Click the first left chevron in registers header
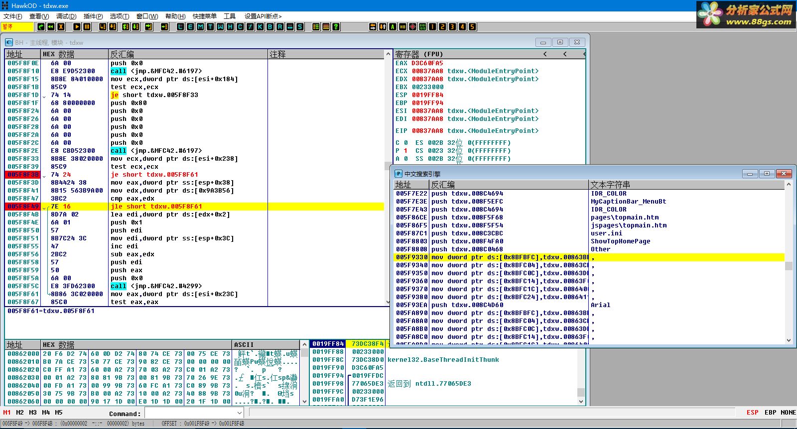 point(545,54)
